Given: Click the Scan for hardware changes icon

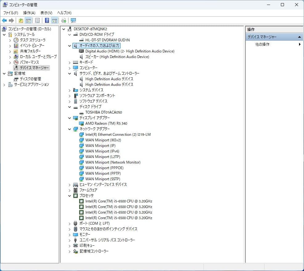Looking at the screenshot, I should tap(64, 20).
